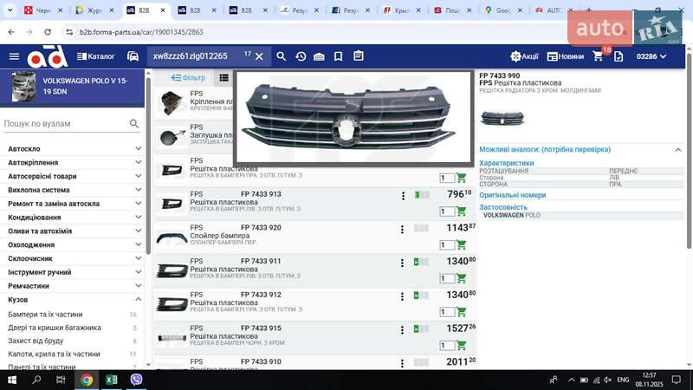Open the shopping cart in the header
The width and height of the screenshot is (693, 390).
[x=598, y=56]
